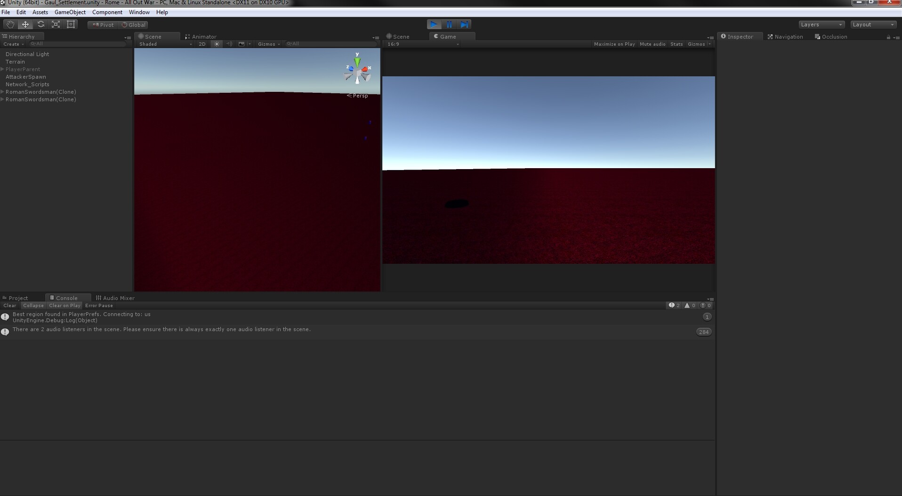Open the Shaded draw mode dropdown

(164, 44)
